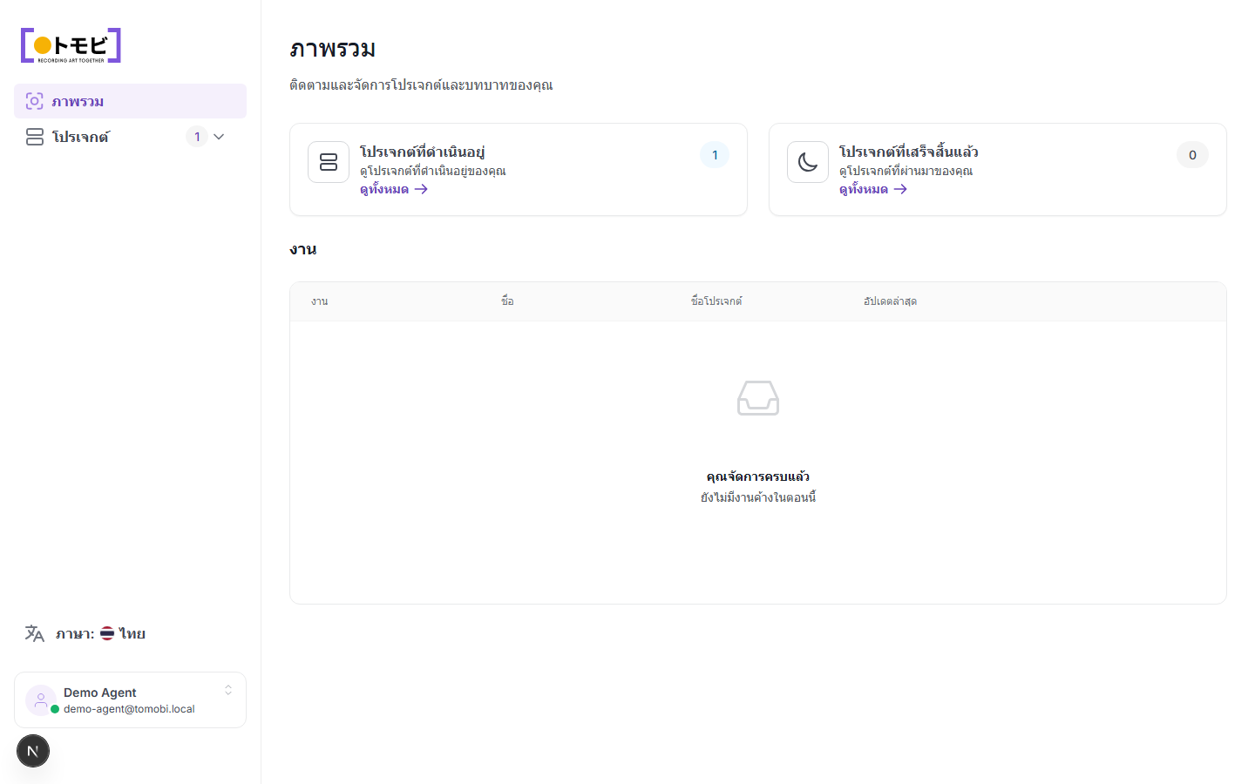Click completed projects count badge 0

pos(1192,155)
